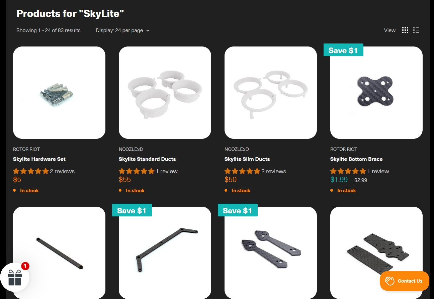434x299 pixels.
Task: Click the Contact Us button
Action: (405, 281)
